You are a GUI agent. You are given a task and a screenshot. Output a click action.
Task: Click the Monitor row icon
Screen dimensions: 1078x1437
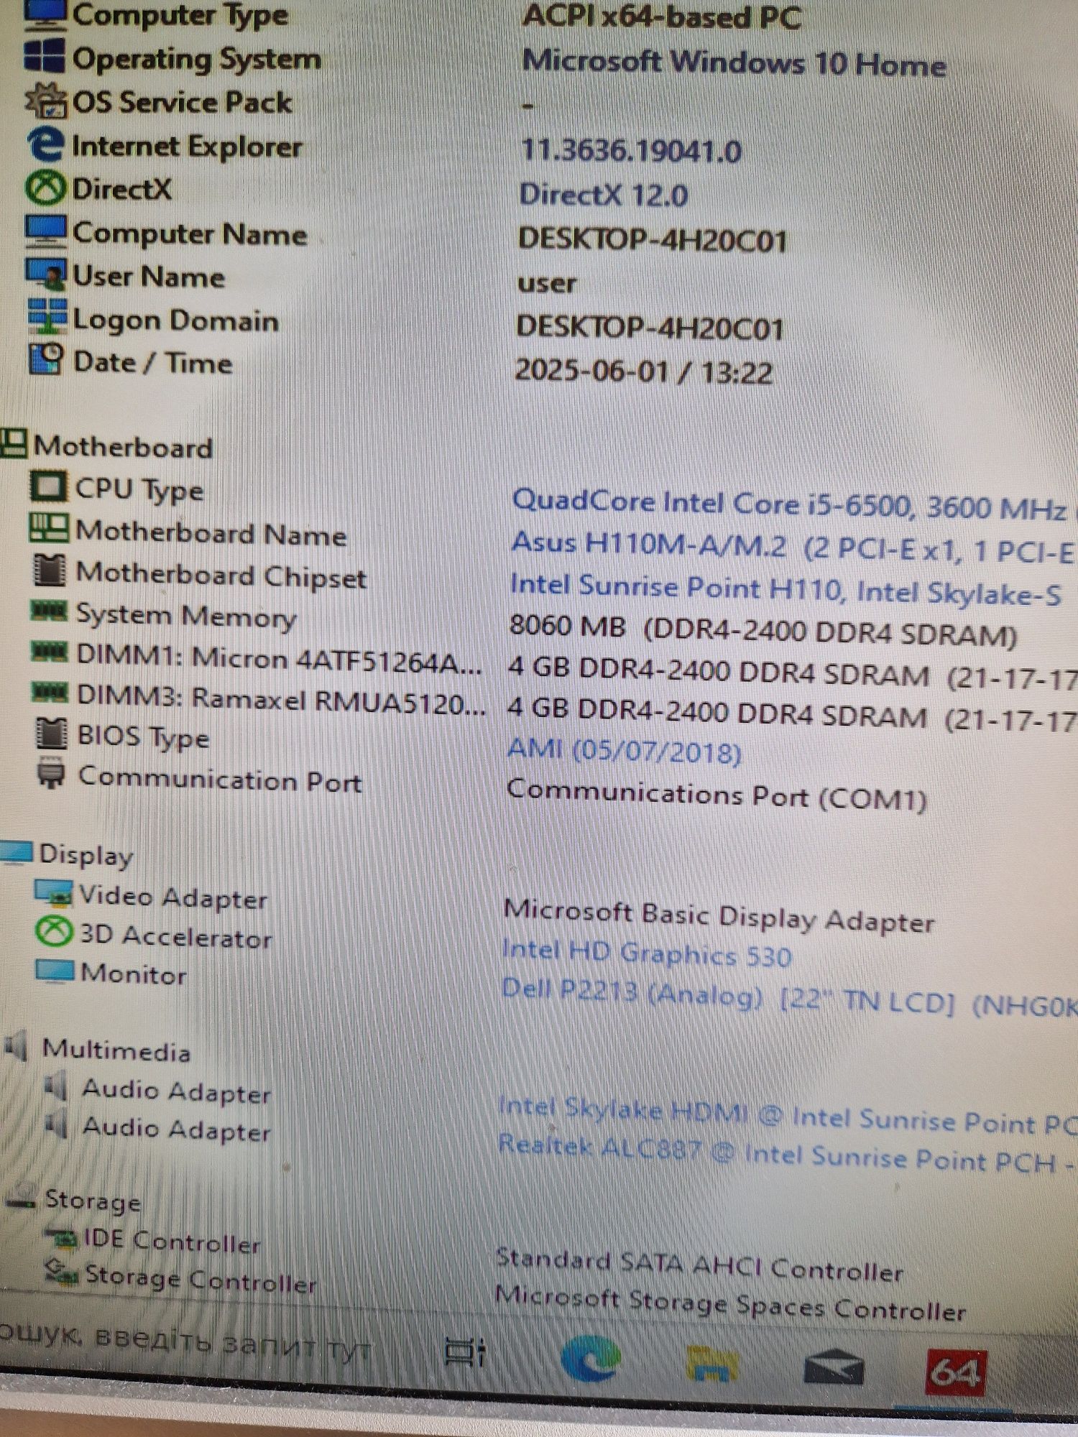[x=55, y=971]
